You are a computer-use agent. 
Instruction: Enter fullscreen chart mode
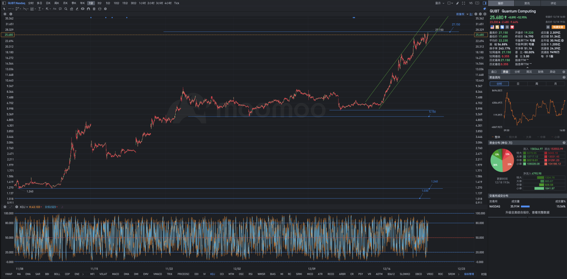464,3
